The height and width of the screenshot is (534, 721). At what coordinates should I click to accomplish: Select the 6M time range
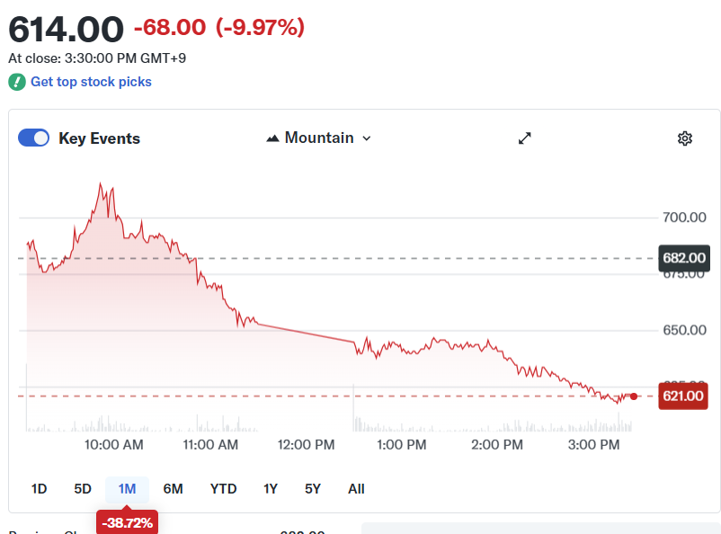tap(173, 488)
